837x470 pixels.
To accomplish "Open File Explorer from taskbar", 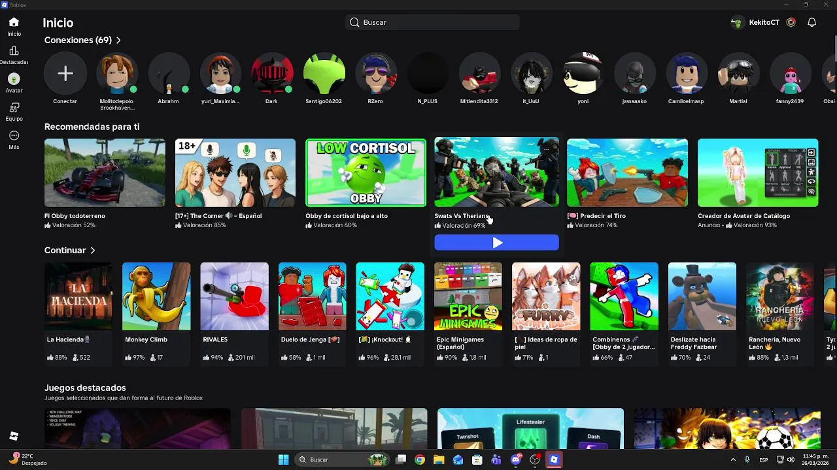I will (439, 460).
